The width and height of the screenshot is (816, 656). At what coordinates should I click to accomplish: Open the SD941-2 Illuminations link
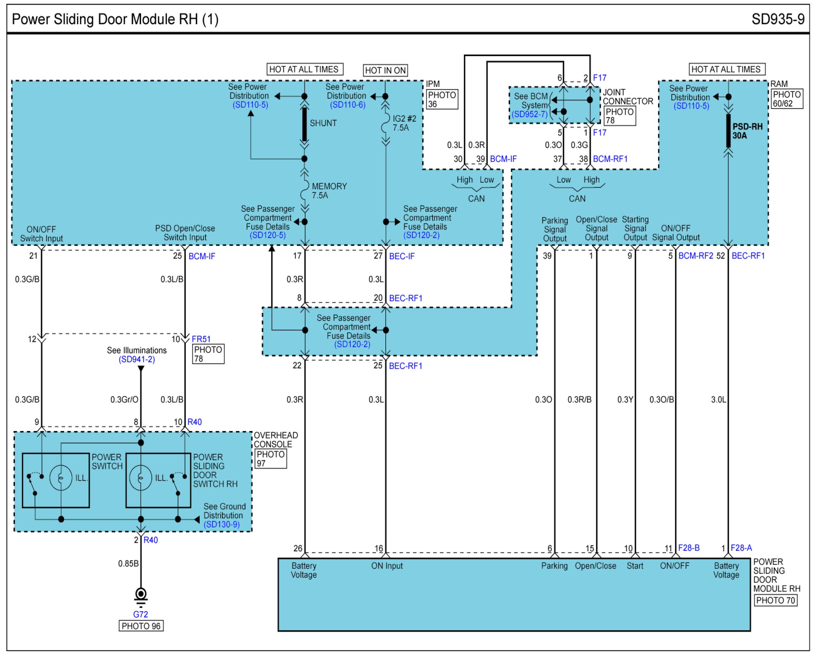(137, 359)
